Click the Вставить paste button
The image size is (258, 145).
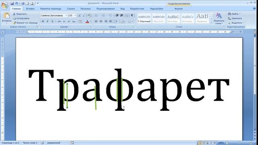[7, 18]
